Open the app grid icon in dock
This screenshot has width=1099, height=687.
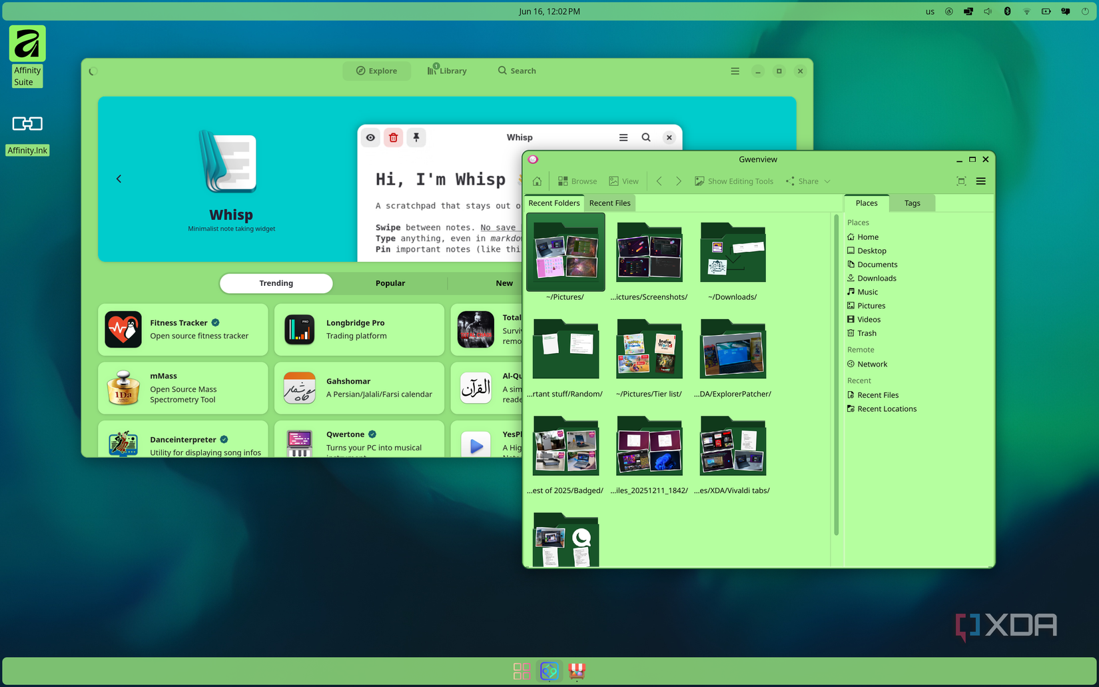(522, 671)
